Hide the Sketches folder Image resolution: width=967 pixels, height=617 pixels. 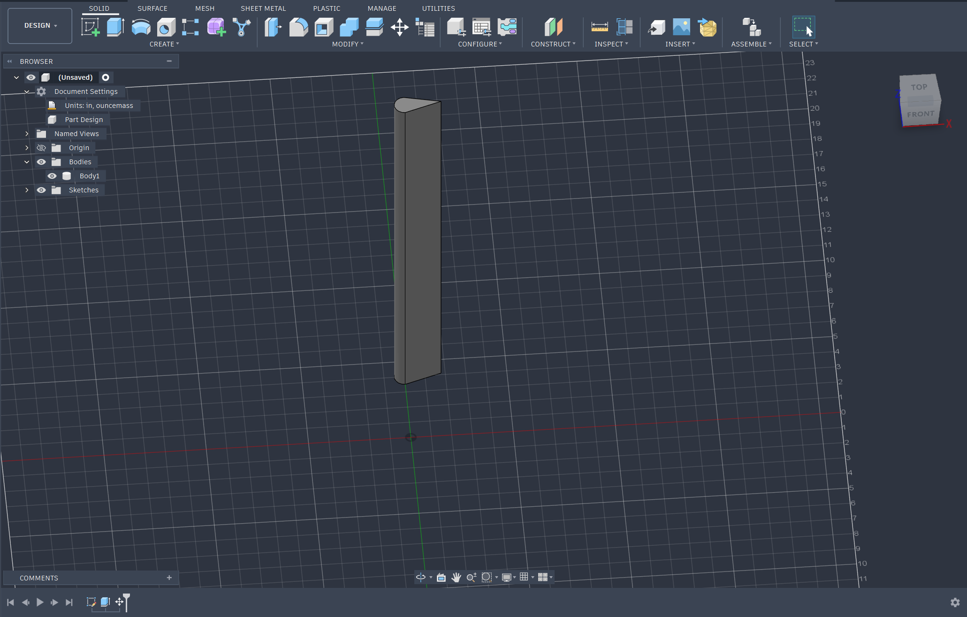41,190
